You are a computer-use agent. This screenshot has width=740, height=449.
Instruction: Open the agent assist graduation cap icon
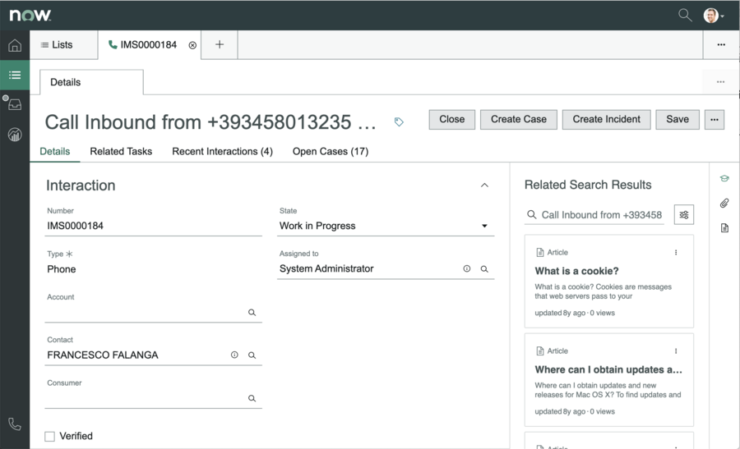pyautogui.click(x=724, y=178)
